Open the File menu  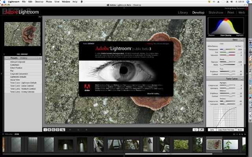pyautogui.click(x=24, y=2)
